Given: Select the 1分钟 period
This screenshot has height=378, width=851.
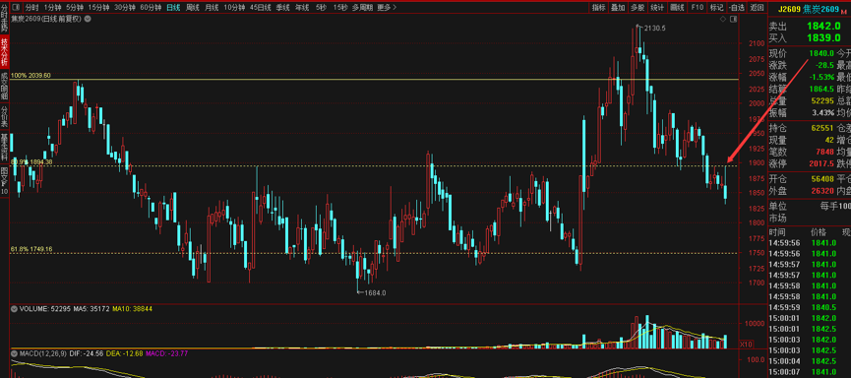Looking at the screenshot, I should (53, 8).
